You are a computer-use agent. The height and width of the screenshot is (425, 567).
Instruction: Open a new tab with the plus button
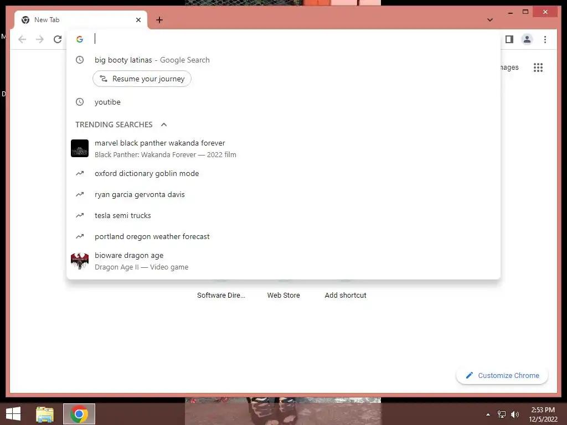(x=159, y=20)
